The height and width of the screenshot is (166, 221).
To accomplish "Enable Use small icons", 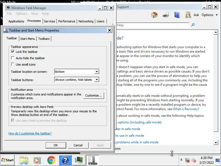I will [13, 64].
